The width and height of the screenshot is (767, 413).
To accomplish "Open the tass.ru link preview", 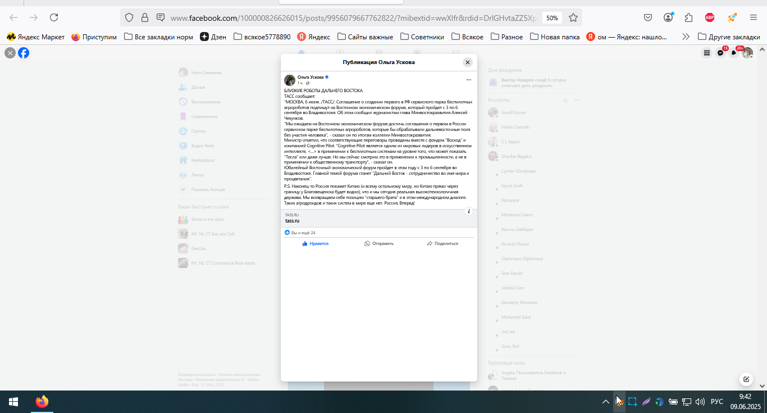I will [x=379, y=218].
